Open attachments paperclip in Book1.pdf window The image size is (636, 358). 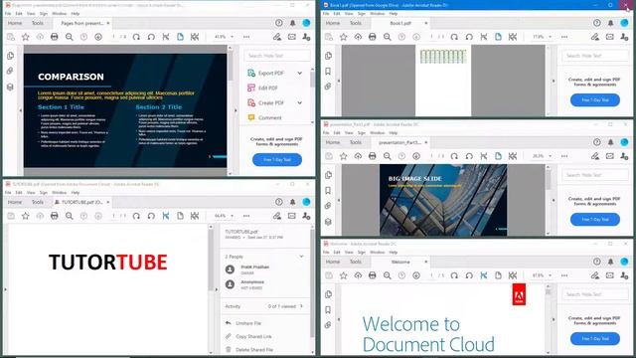[x=328, y=87]
